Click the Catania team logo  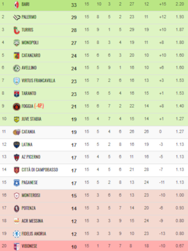[17, 132]
